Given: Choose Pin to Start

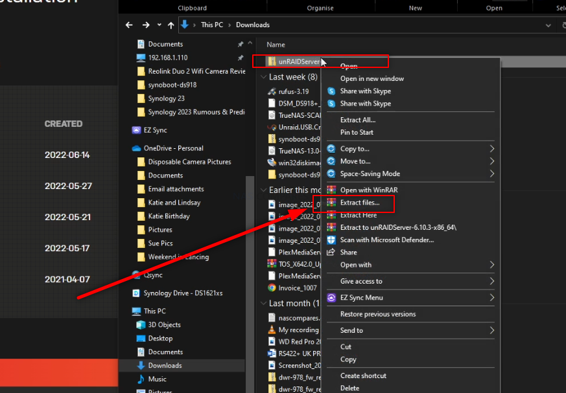Looking at the screenshot, I should click(x=357, y=132).
